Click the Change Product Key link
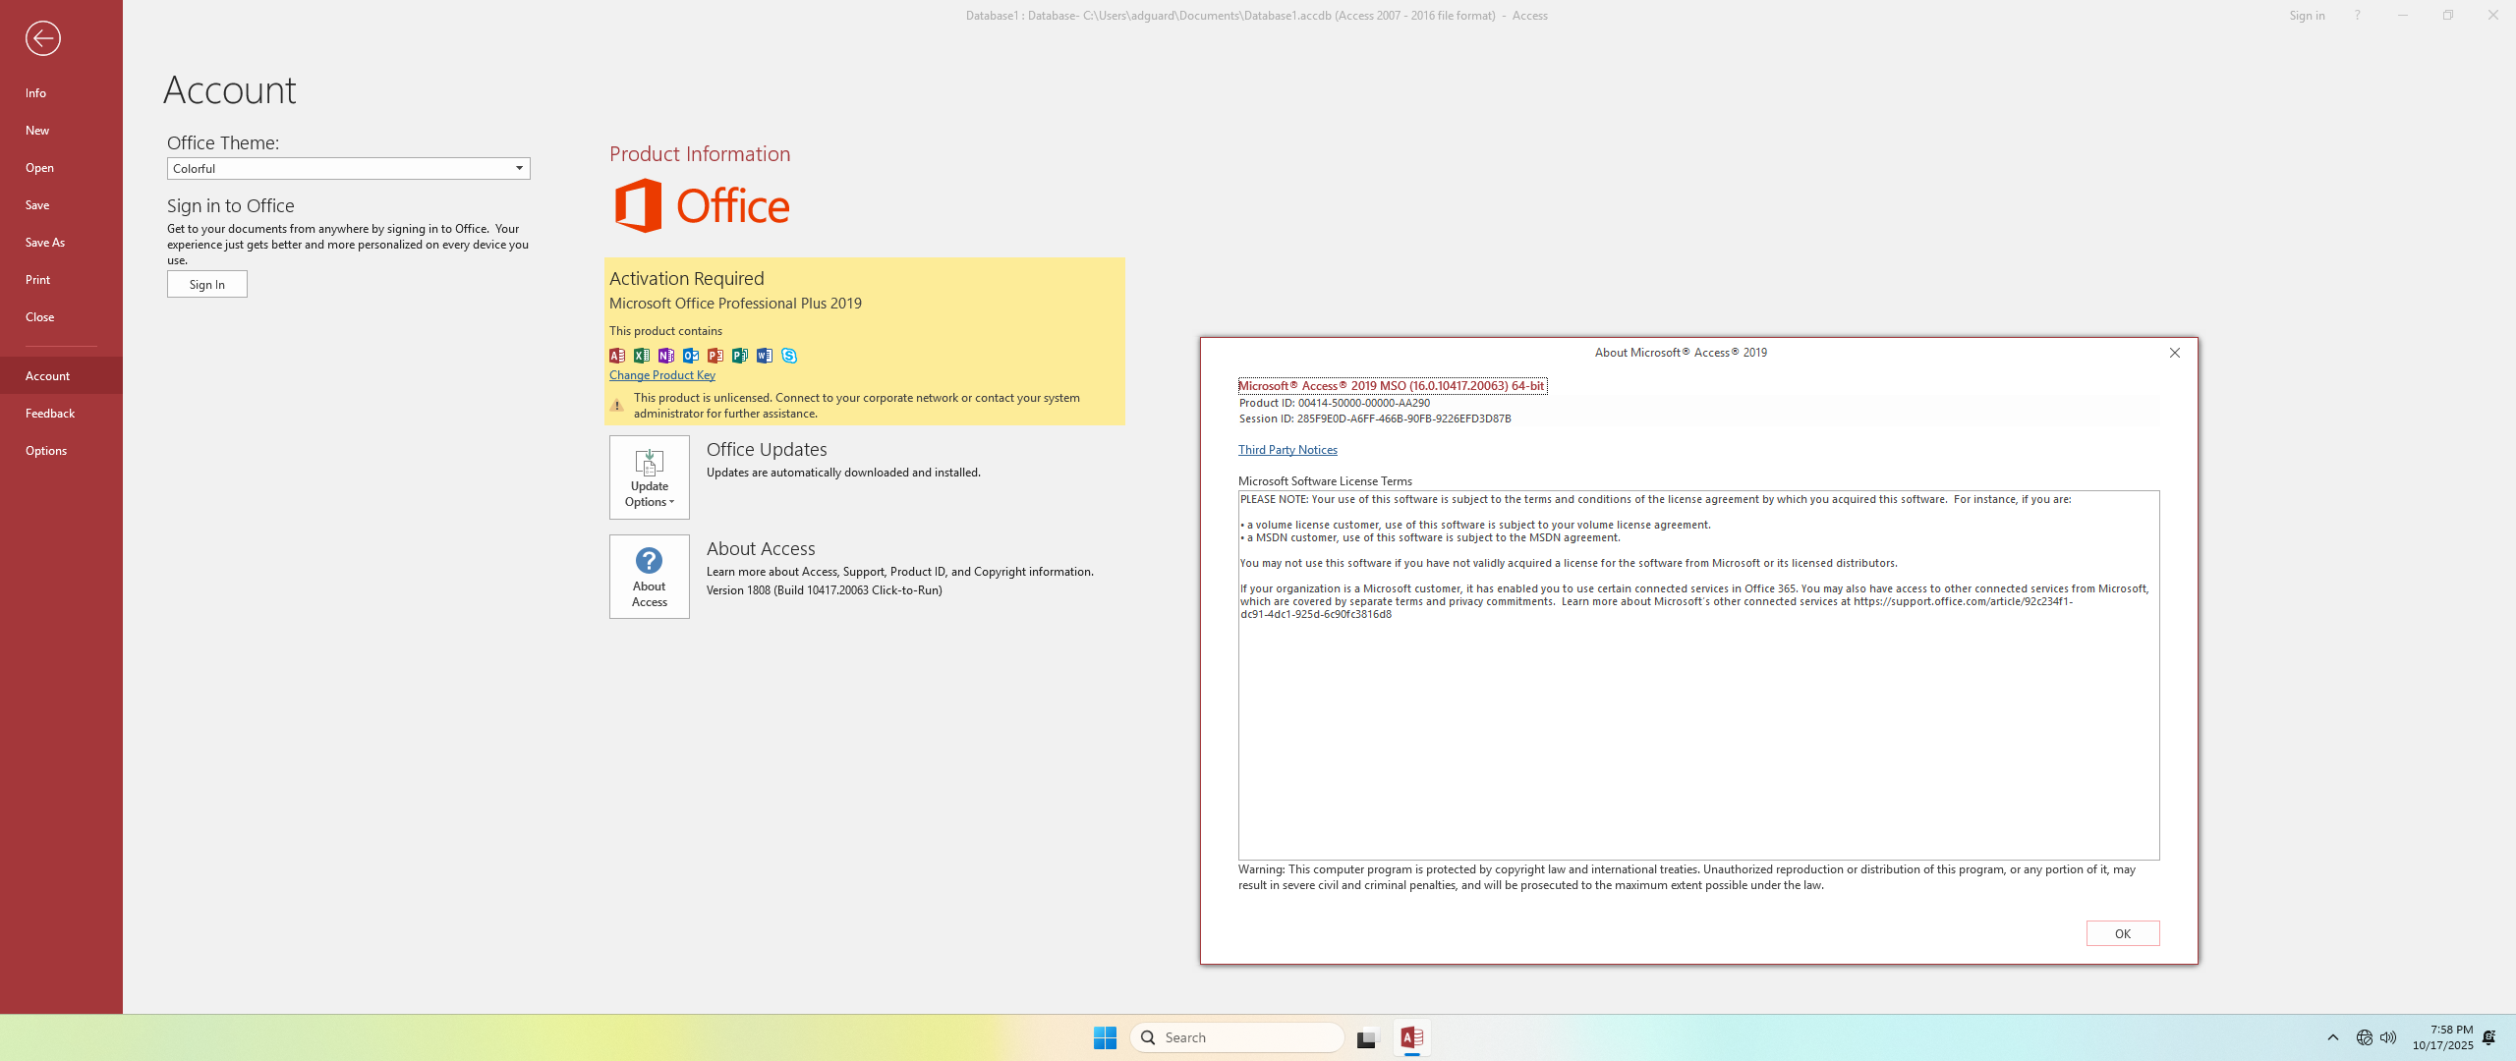The height and width of the screenshot is (1061, 2516). [661, 375]
